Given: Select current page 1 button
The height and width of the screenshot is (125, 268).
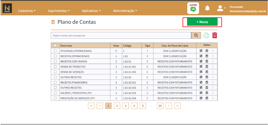Looking at the screenshot, I should (x=108, y=106).
